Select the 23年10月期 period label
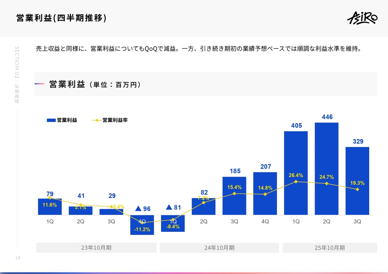The image size is (388, 274). (96, 248)
